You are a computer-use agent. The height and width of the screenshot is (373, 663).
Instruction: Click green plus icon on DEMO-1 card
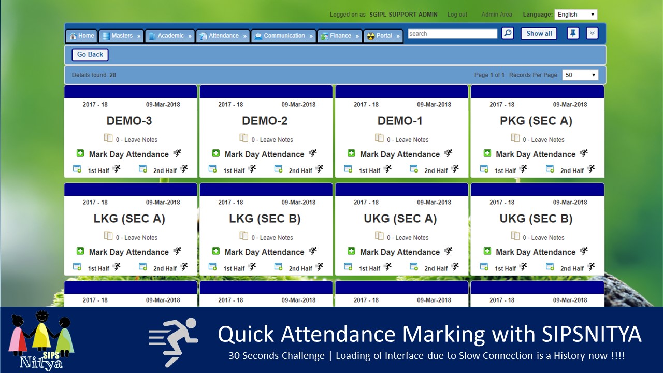pyautogui.click(x=352, y=153)
